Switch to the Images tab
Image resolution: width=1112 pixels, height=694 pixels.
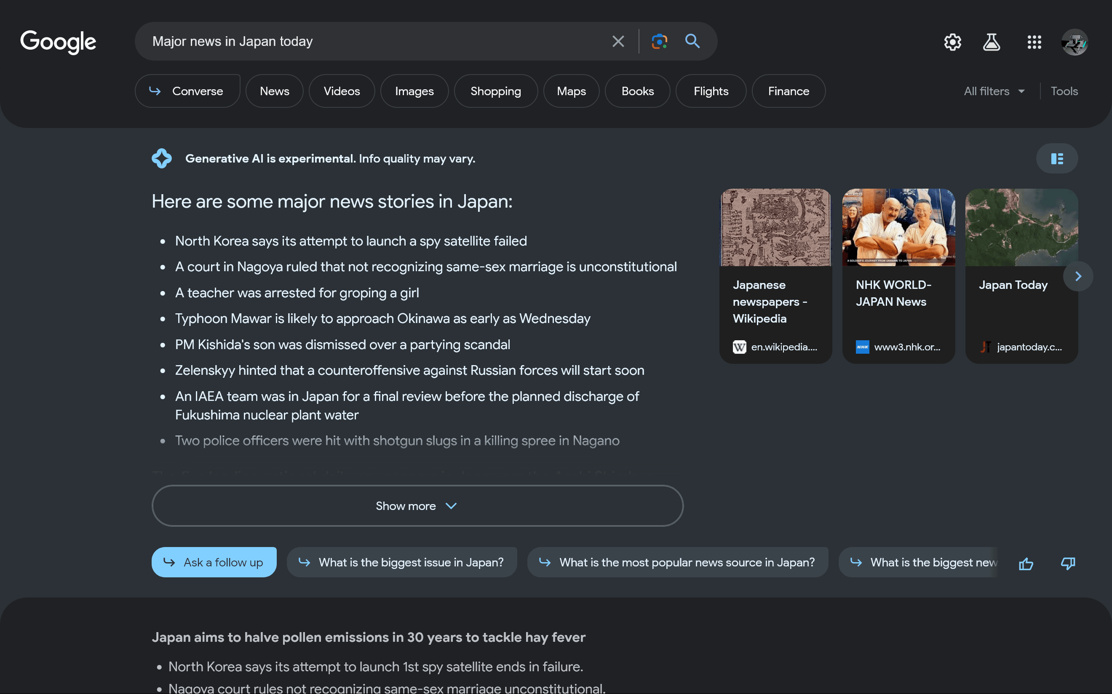point(414,91)
